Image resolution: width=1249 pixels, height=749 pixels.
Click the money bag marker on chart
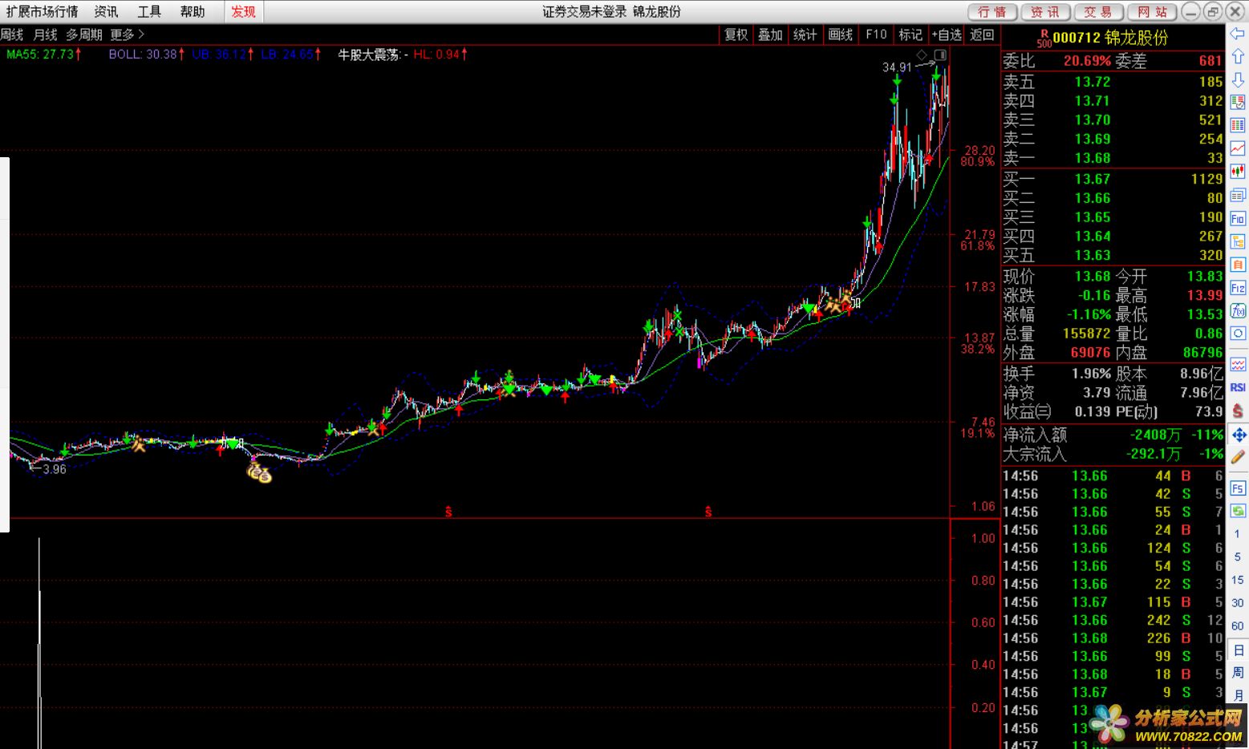point(259,473)
